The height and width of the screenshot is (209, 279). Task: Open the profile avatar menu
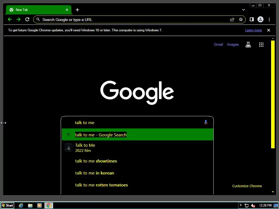[x=260, y=19]
